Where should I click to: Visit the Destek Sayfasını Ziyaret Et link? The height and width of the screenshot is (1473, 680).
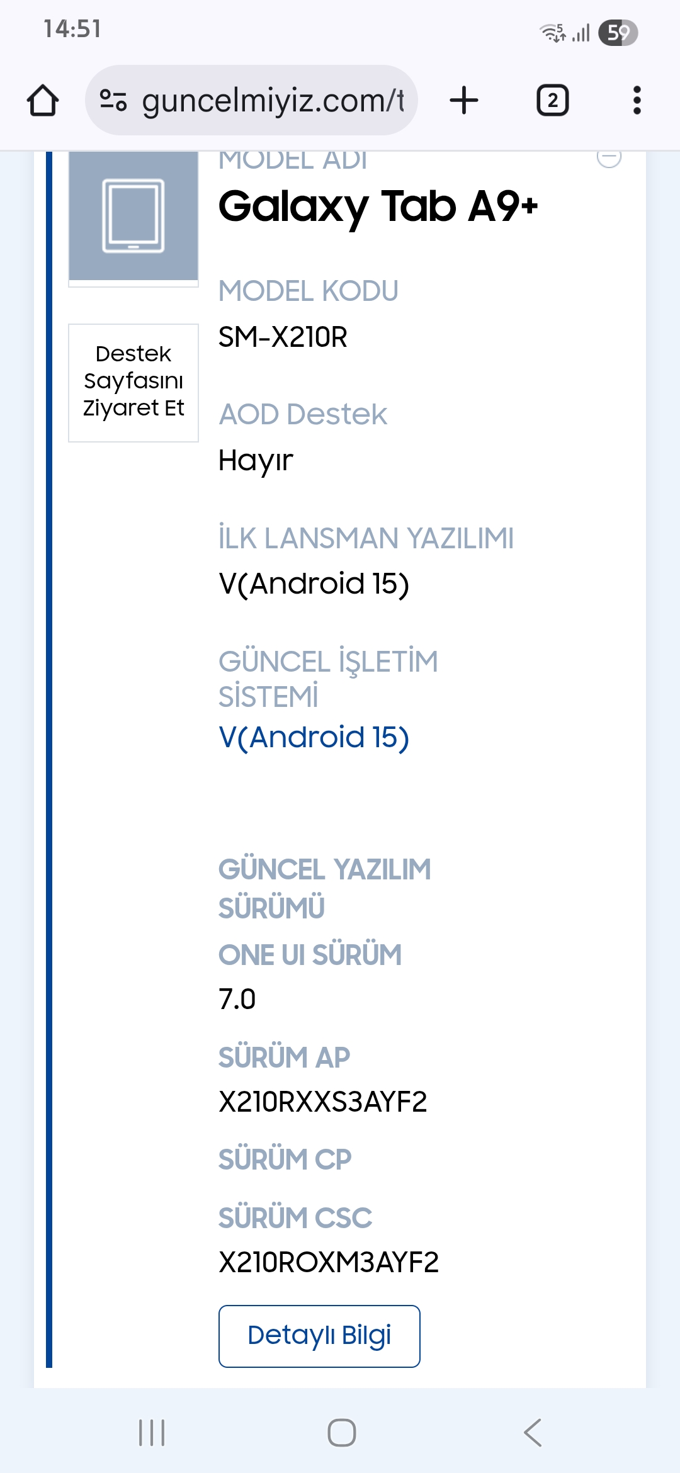133,382
